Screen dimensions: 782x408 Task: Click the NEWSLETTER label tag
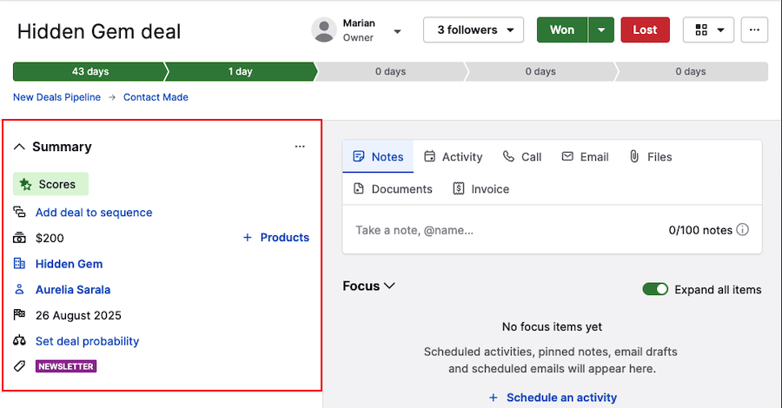[66, 366]
